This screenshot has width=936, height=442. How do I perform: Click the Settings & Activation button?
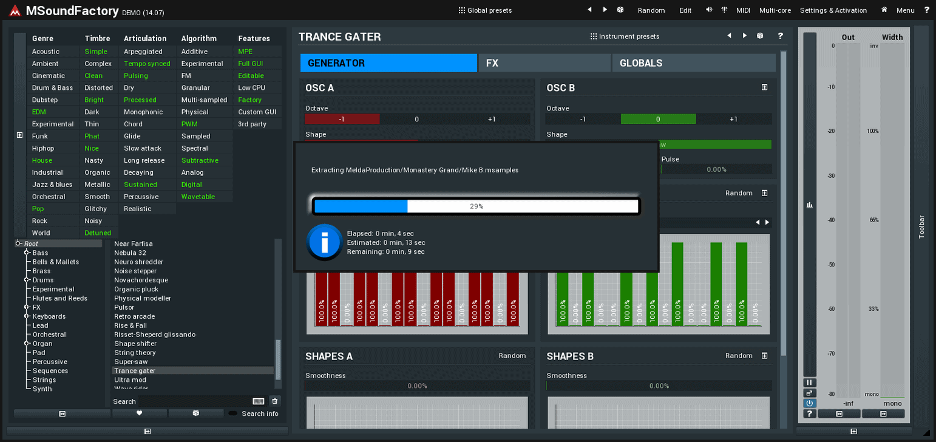pos(833,10)
